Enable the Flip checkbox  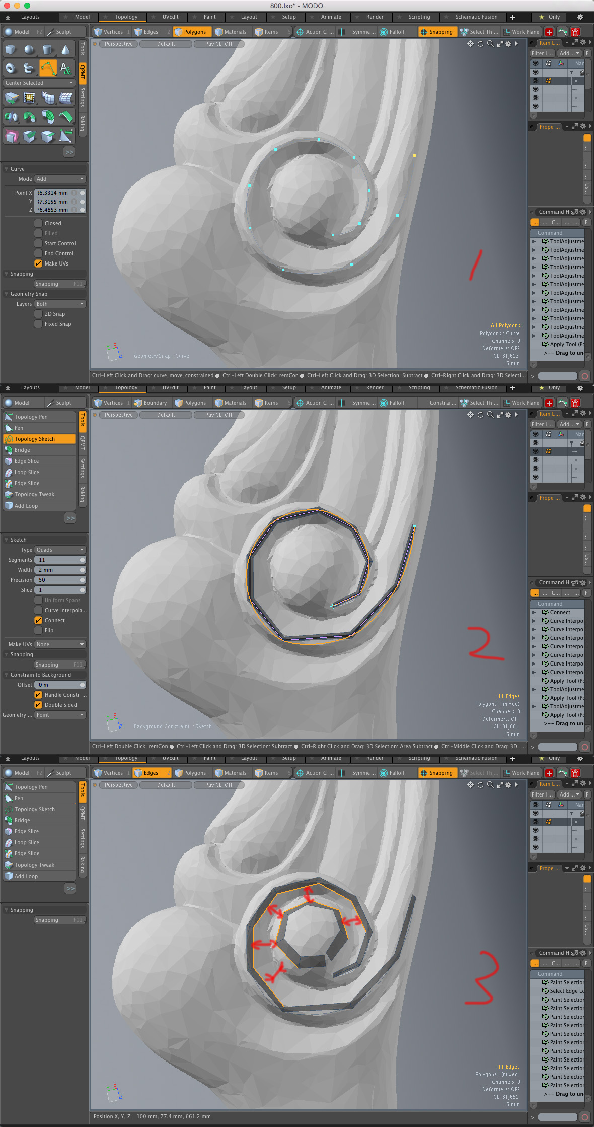tap(38, 630)
